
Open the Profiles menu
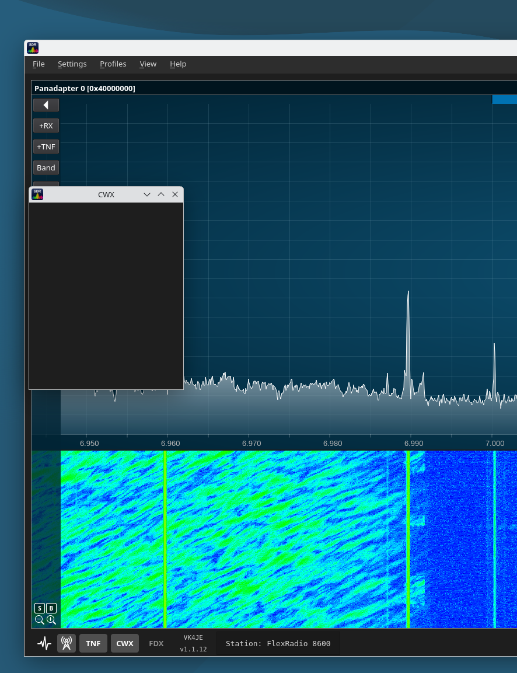tap(113, 64)
